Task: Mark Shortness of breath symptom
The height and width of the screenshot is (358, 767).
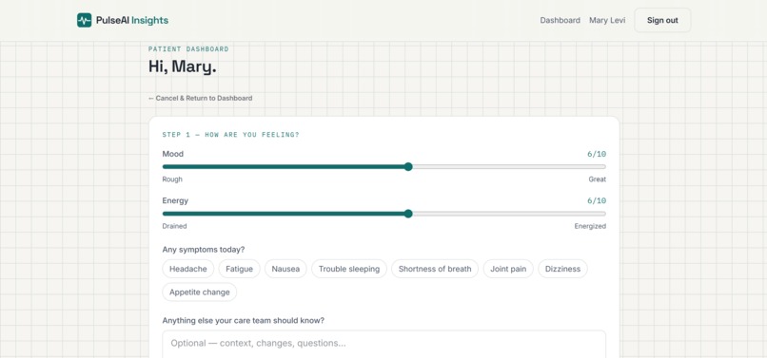Action: pyautogui.click(x=435, y=269)
